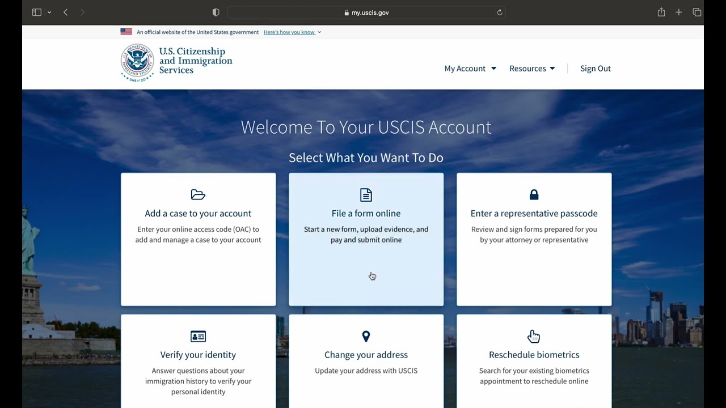Image resolution: width=726 pixels, height=408 pixels.
Task: Open the Resources menu
Action: (x=532, y=69)
